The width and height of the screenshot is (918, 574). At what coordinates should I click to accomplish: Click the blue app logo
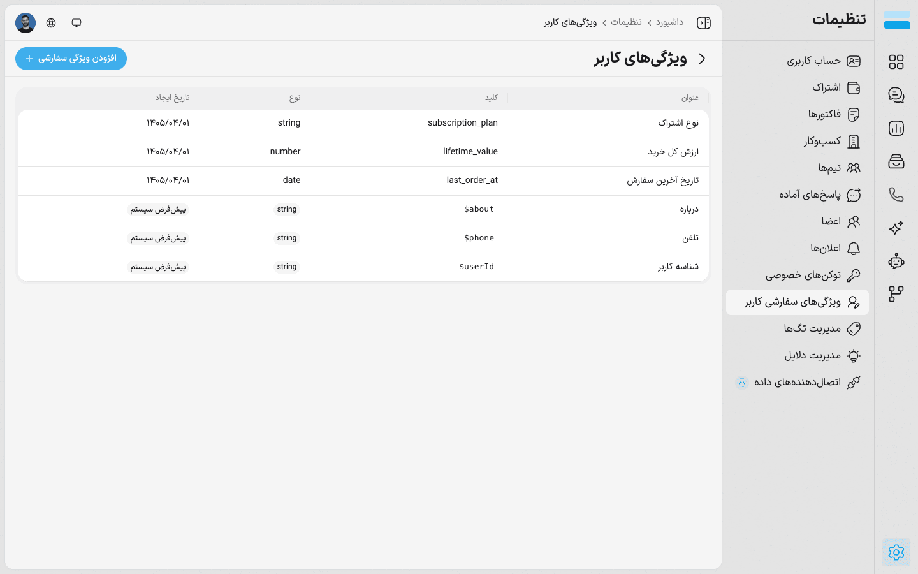[897, 20]
